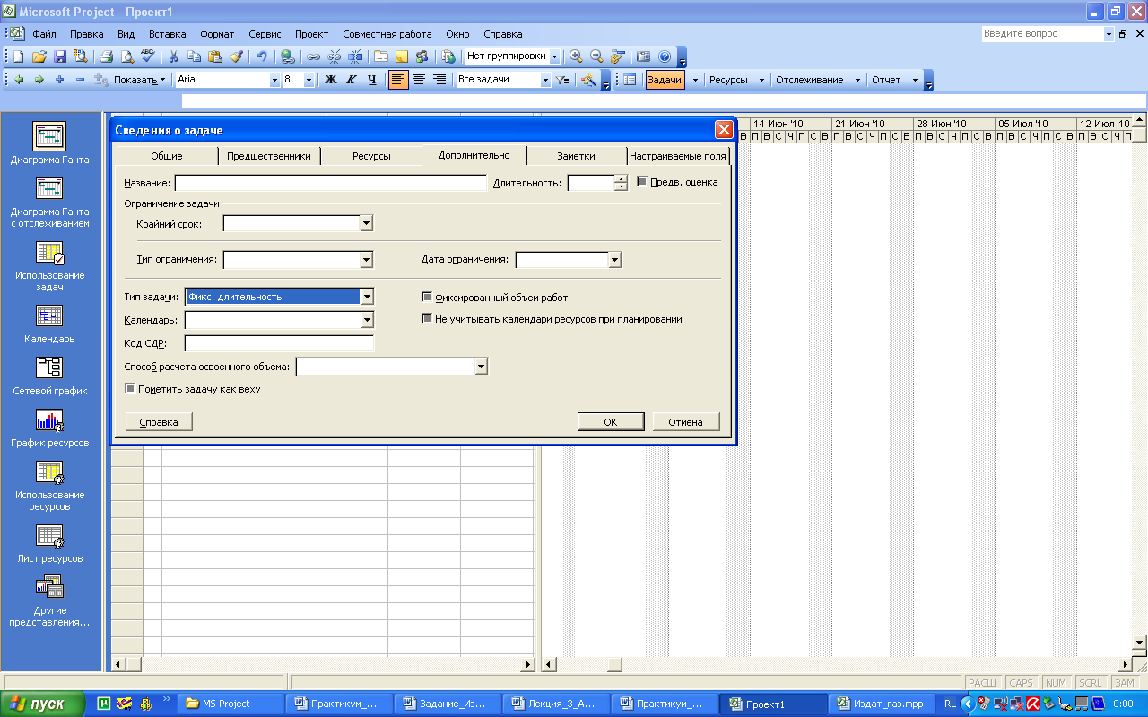Switch to the Предшественники tab
The height and width of the screenshot is (717, 1148).
[x=269, y=156]
